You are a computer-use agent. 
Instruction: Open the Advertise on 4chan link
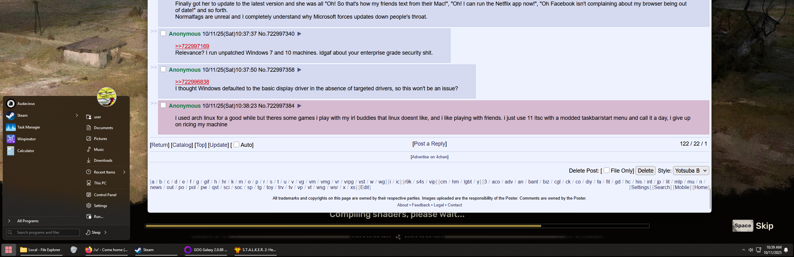[x=429, y=157]
